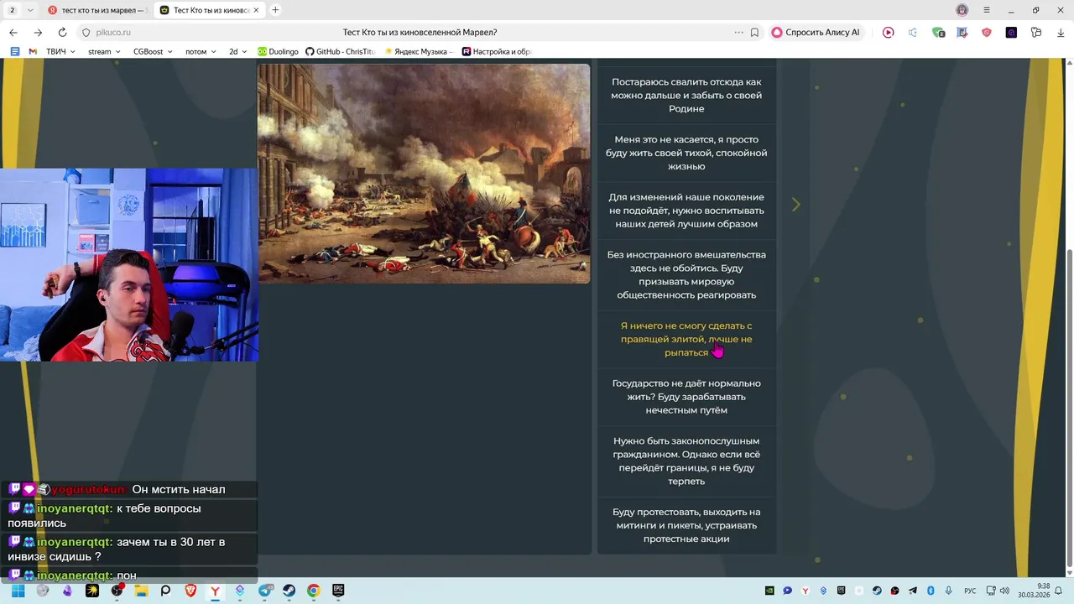Open the NVIDIA tray icon
1074x604 pixels.
click(x=769, y=591)
